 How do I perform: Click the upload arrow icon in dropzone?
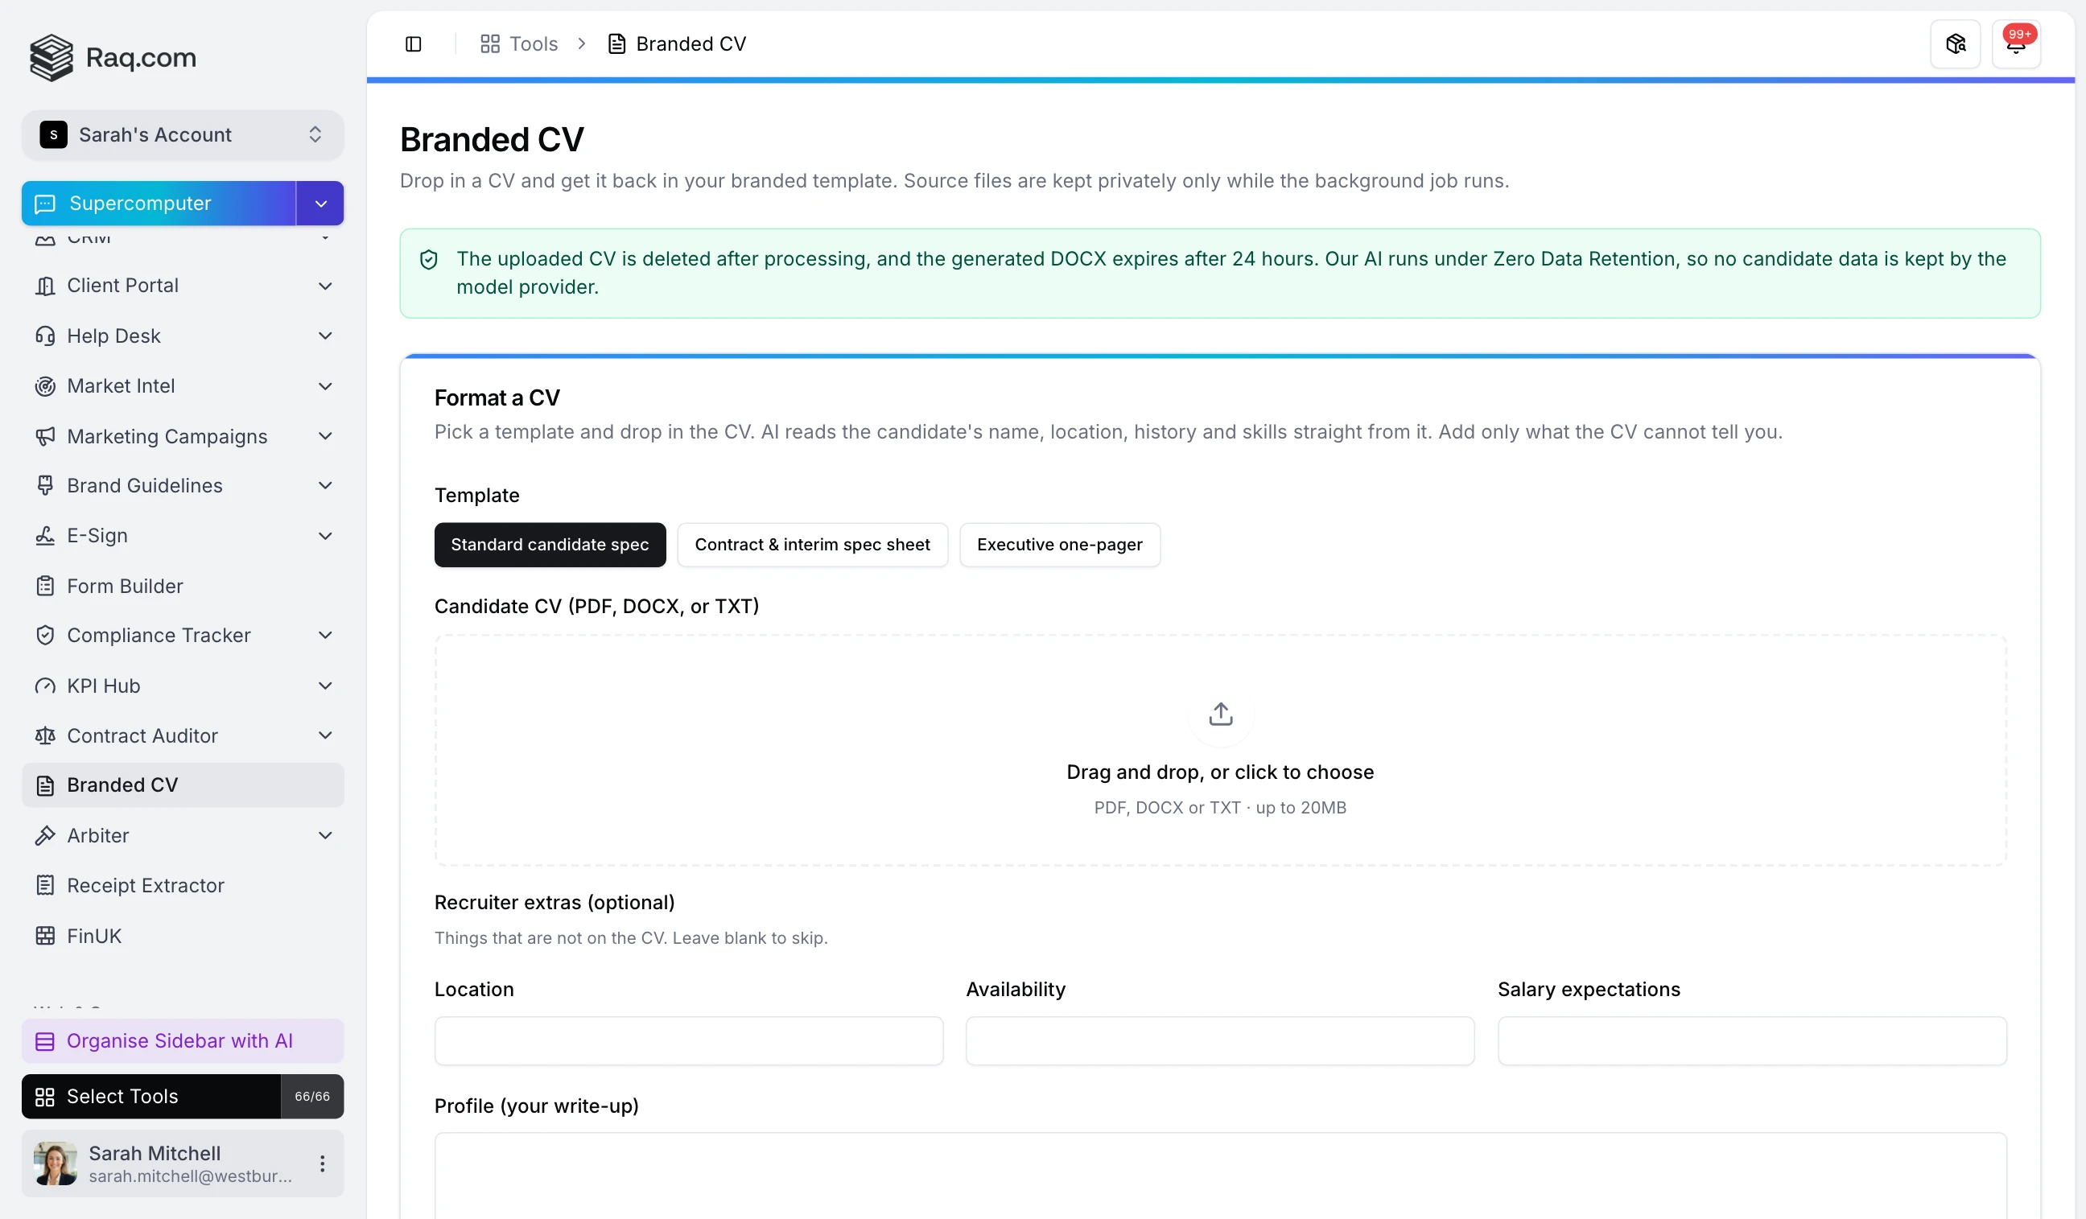1220,715
